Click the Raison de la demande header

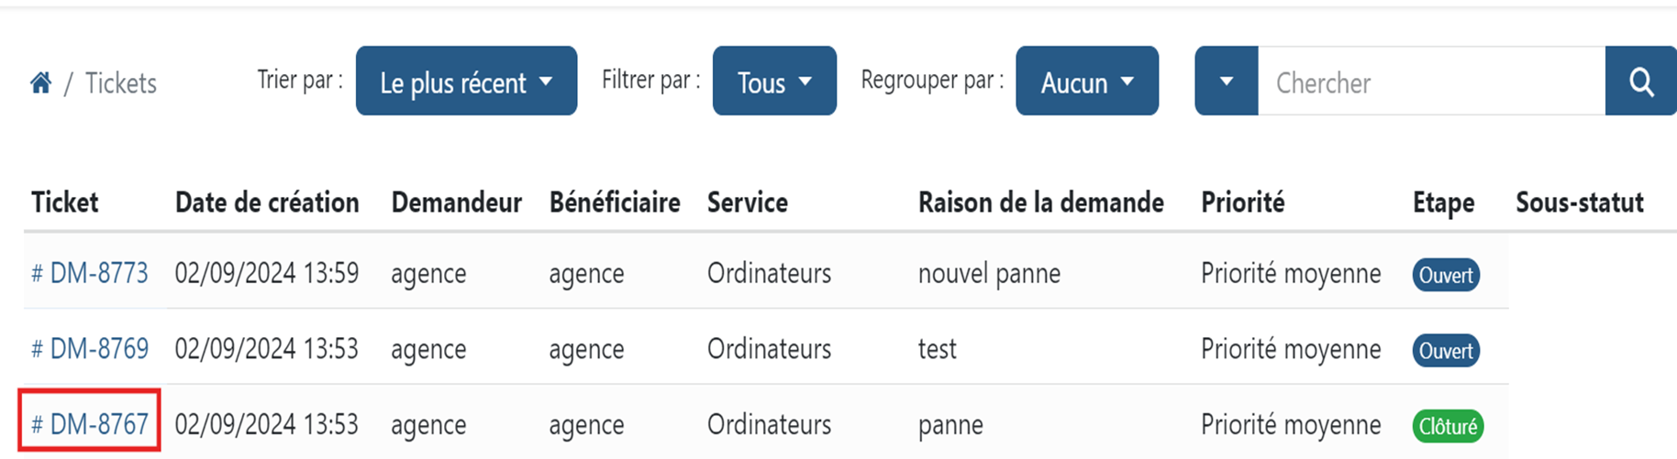tap(1040, 202)
